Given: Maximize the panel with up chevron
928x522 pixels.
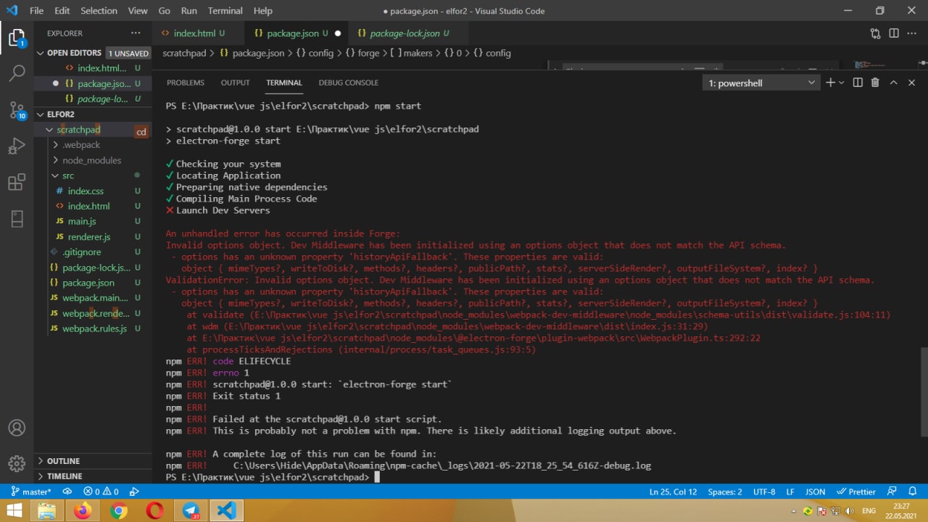Looking at the screenshot, I should (894, 83).
